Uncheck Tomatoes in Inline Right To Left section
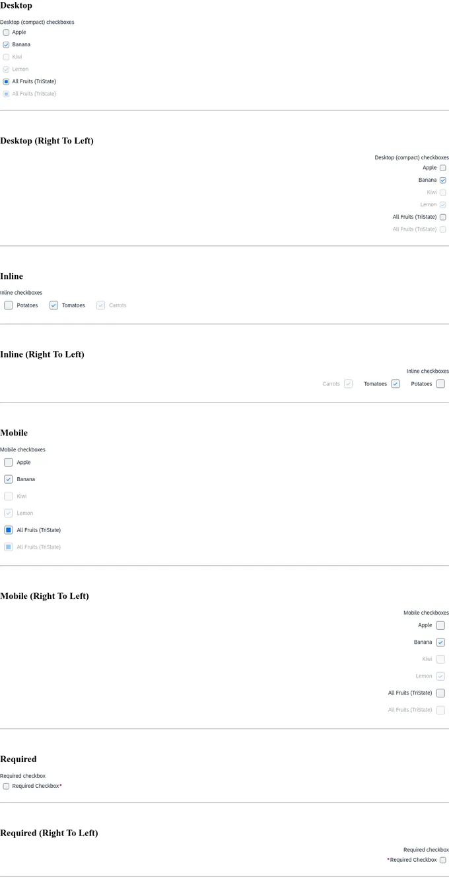 (396, 384)
